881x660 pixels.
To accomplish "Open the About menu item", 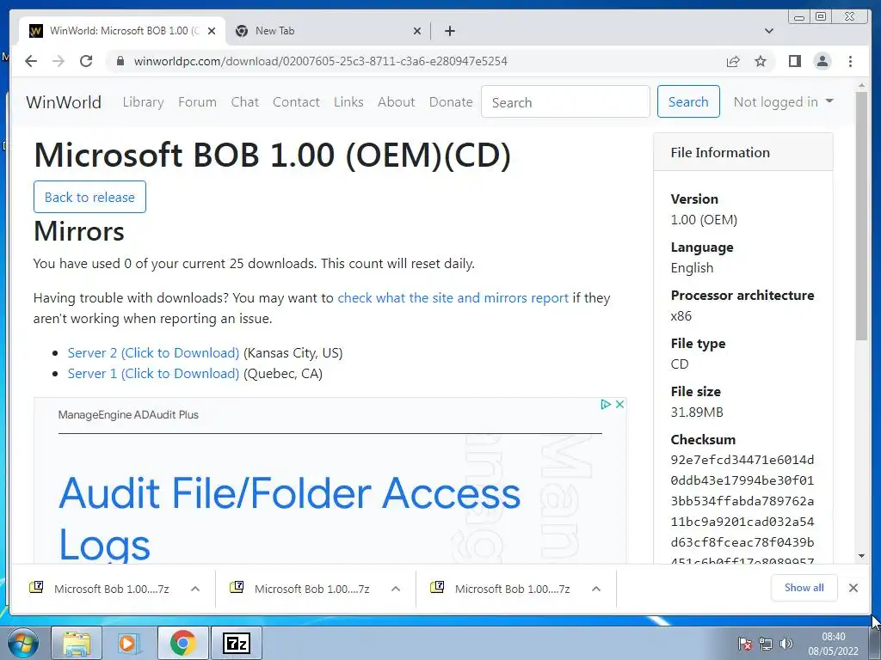I will coord(396,102).
